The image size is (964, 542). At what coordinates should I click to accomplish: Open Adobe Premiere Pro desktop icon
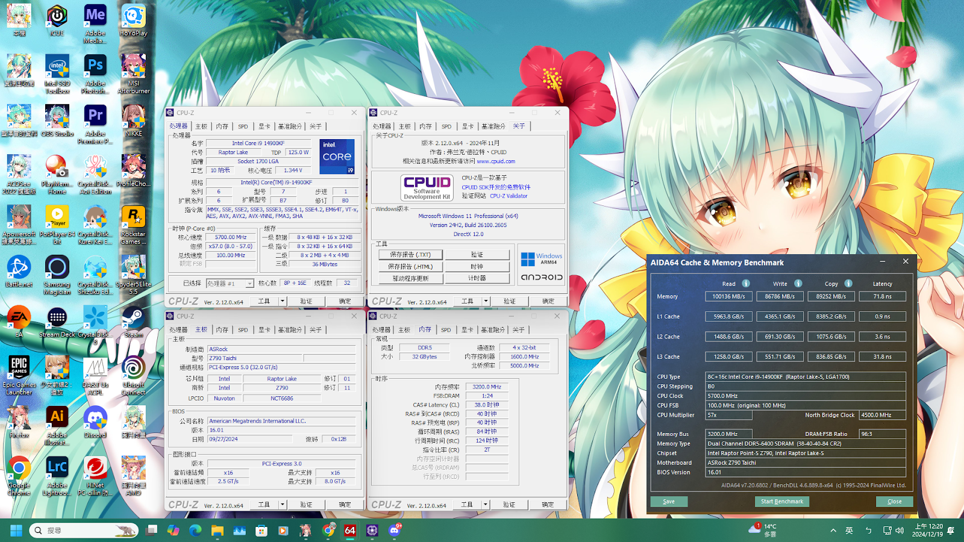[x=95, y=125]
